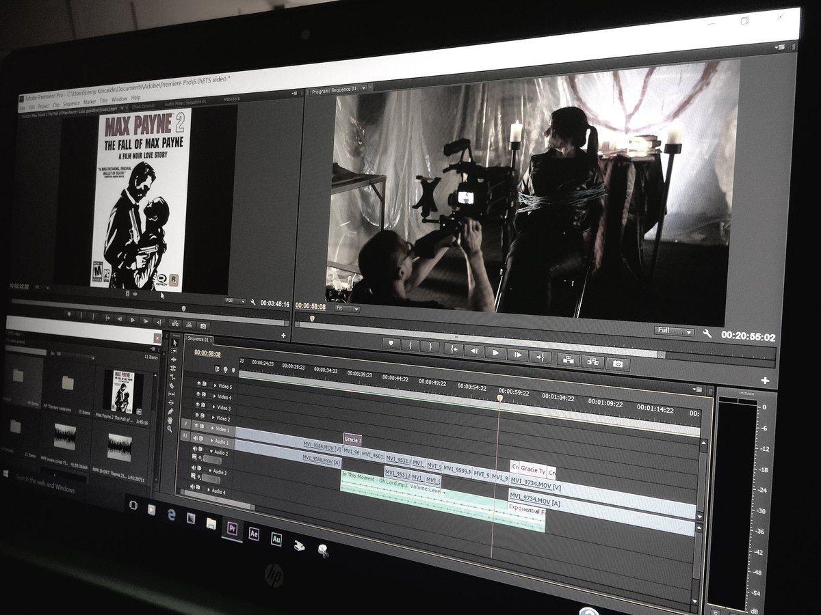821x615 pixels.
Task: Select the Slide tool
Action: (x=171, y=402)
